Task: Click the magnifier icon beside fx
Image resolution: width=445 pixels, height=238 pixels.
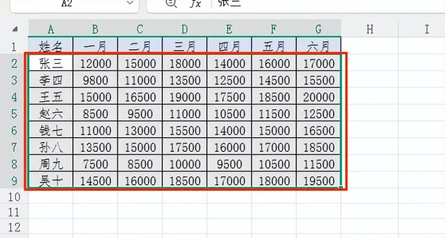Action: [x=171, y=3]
